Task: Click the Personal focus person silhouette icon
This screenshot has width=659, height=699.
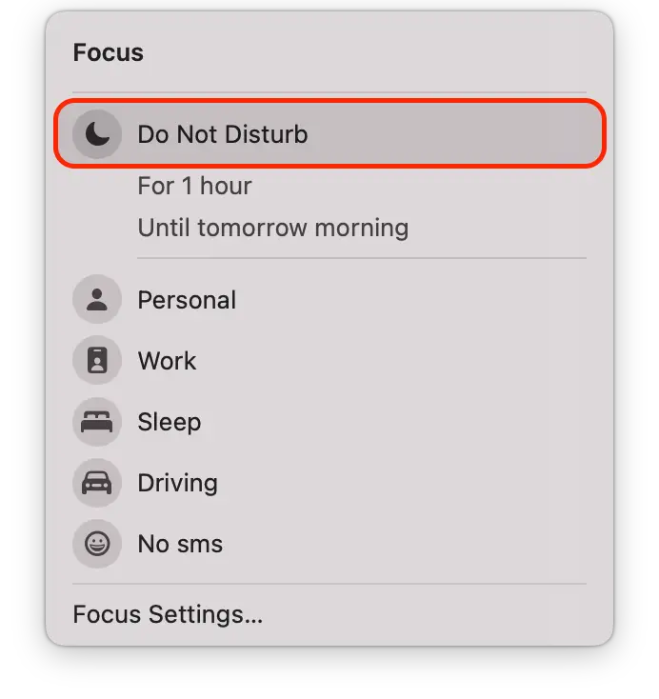Action: (x=97, y=299)
